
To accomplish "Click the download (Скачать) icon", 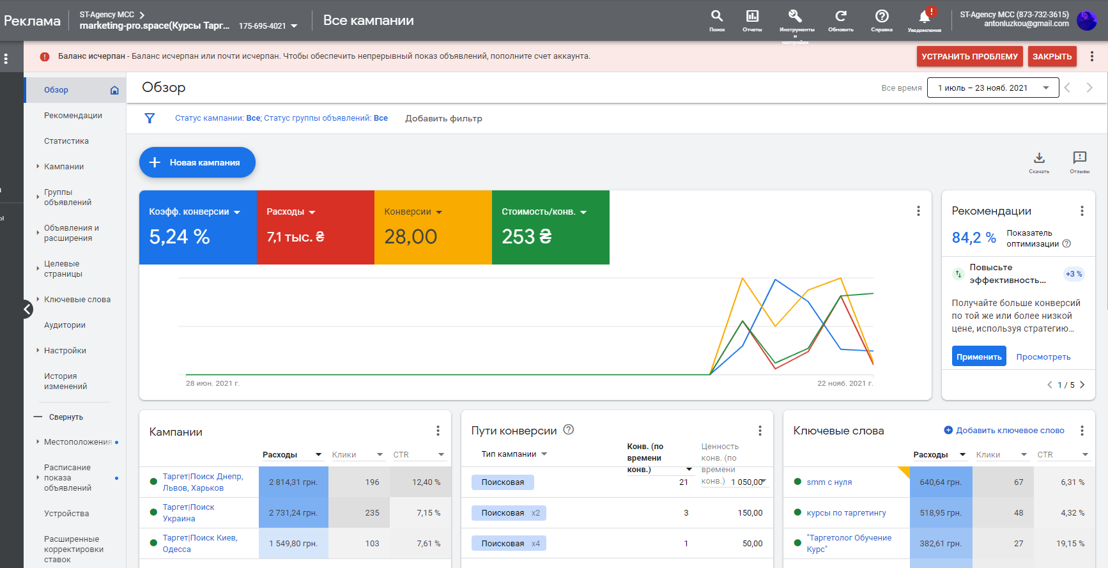I will pos(1039,158).
